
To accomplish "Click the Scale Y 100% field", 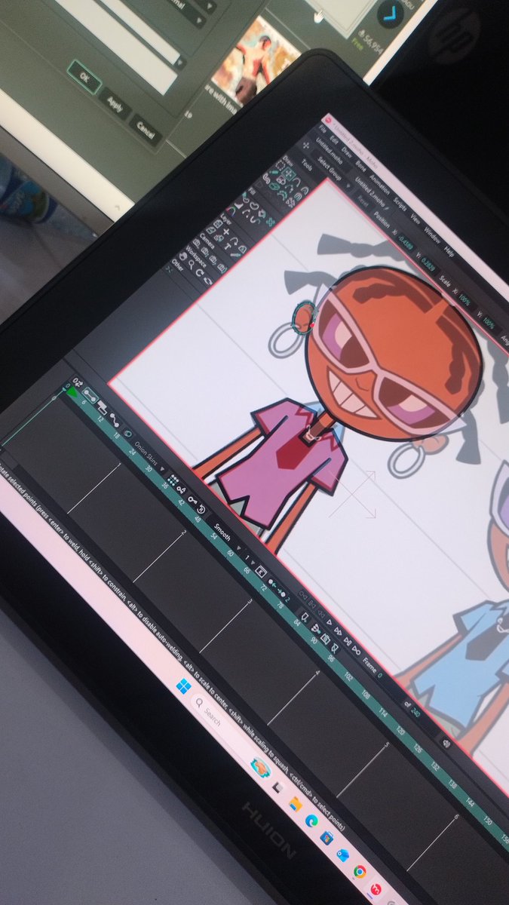I will (x=490, y=321).
